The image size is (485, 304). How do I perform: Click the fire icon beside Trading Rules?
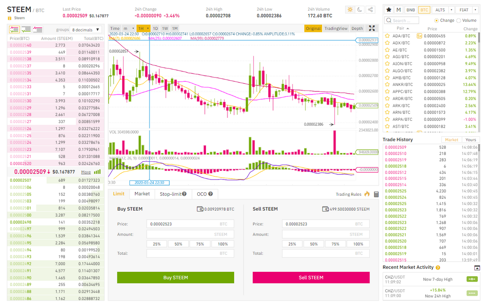(x=367, y=194)
